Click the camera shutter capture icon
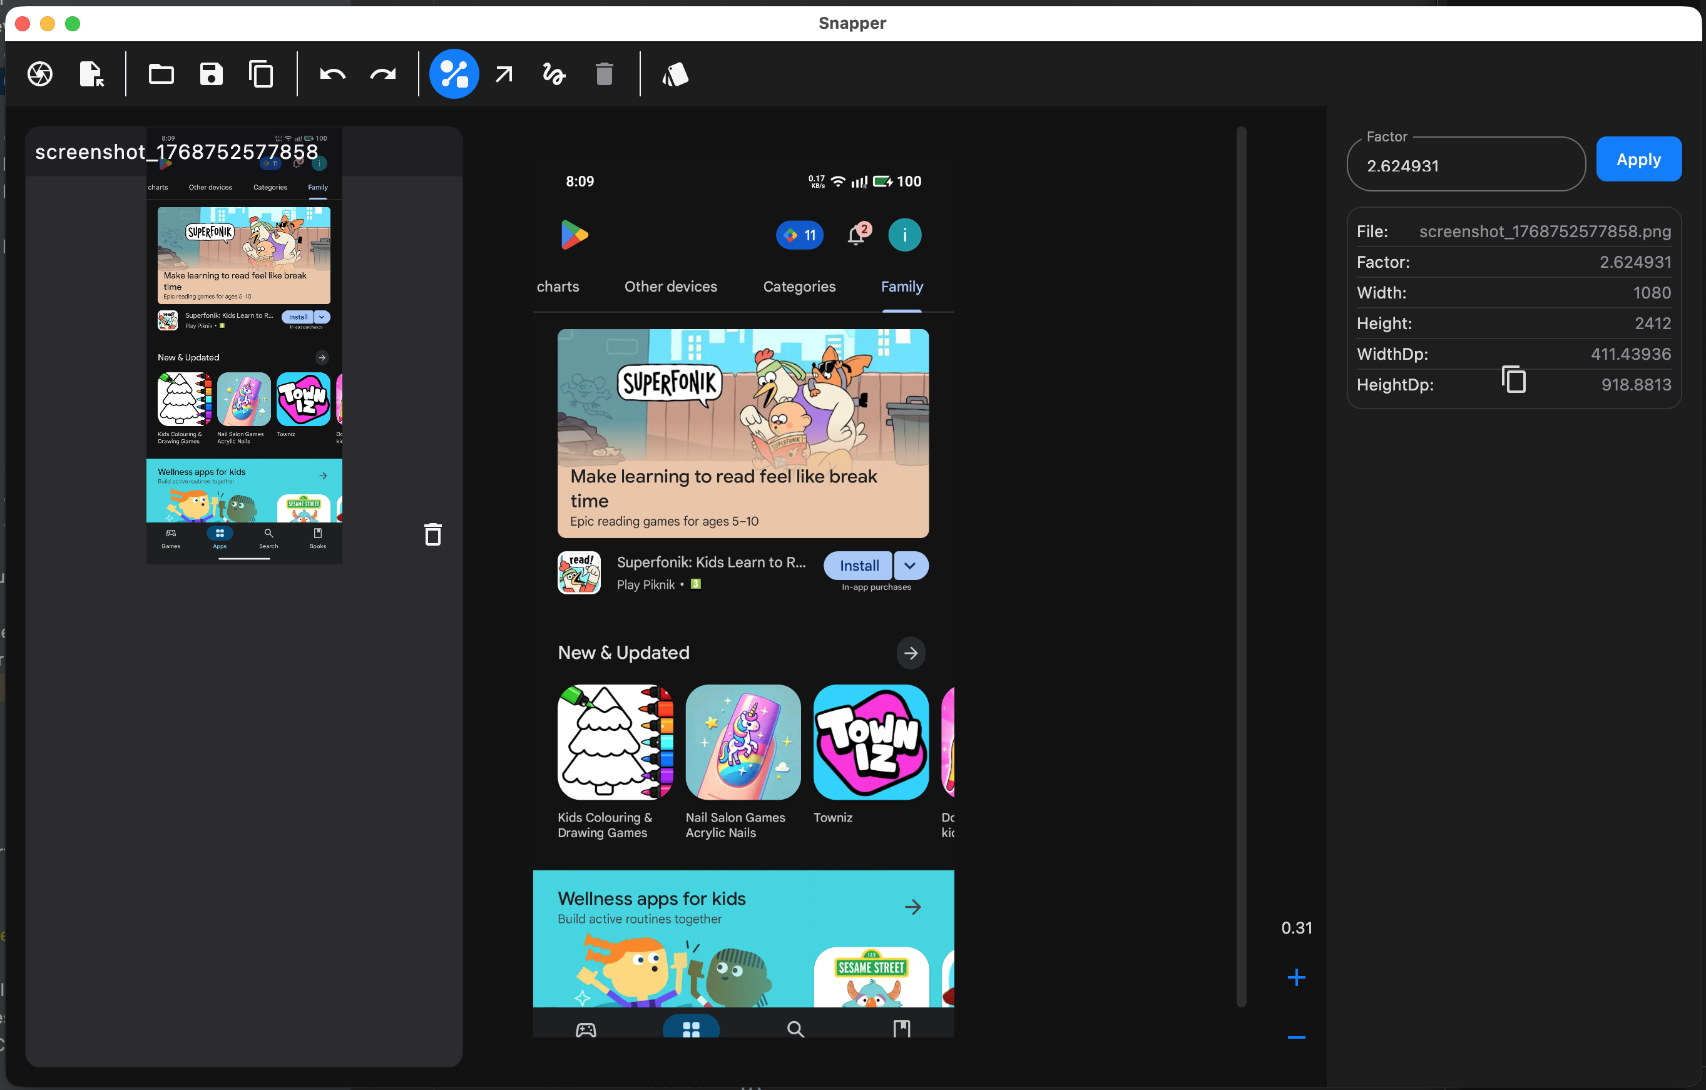 [41, 74]
